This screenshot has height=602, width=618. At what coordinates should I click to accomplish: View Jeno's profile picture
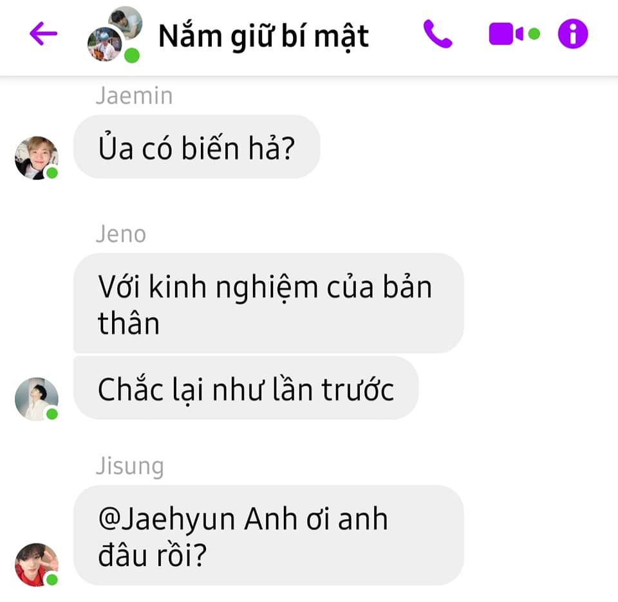click(x=36, y=399)
